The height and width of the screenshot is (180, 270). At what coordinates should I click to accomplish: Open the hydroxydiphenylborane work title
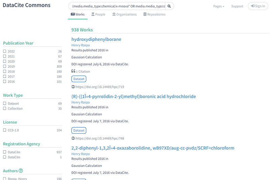pyautogui.click(x=96, y=40)
